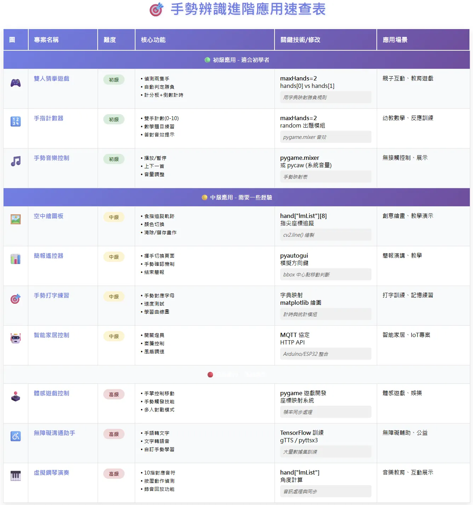Click the game controller icon for 雙人猜拳遊戲

click(16, 83)
